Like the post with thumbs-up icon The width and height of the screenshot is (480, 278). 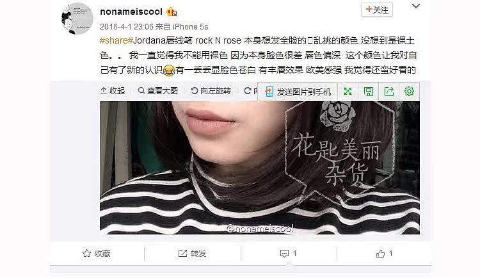coord(380,254)
